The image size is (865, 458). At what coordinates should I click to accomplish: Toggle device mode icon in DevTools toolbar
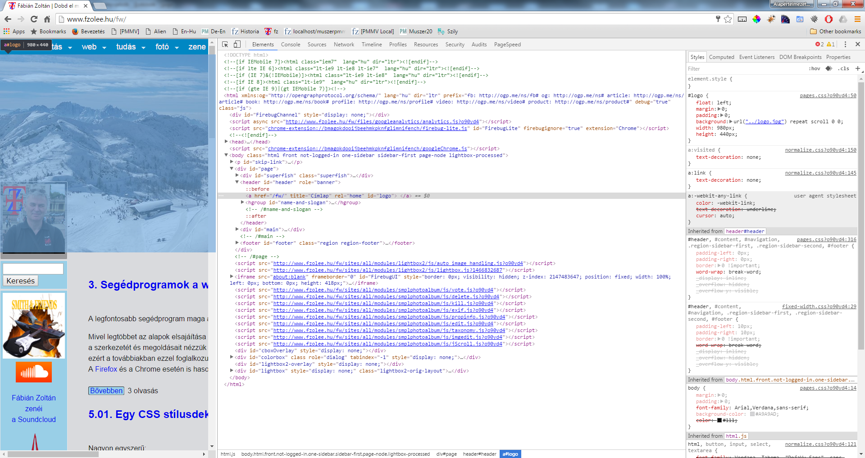pyautogui.click(x=237, y=44)
